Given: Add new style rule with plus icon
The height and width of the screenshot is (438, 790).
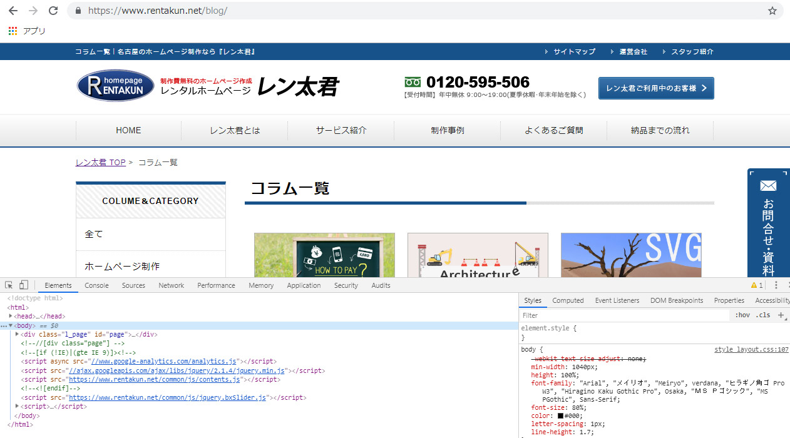Looking at the screenshot, I should [x=781, y=315].
